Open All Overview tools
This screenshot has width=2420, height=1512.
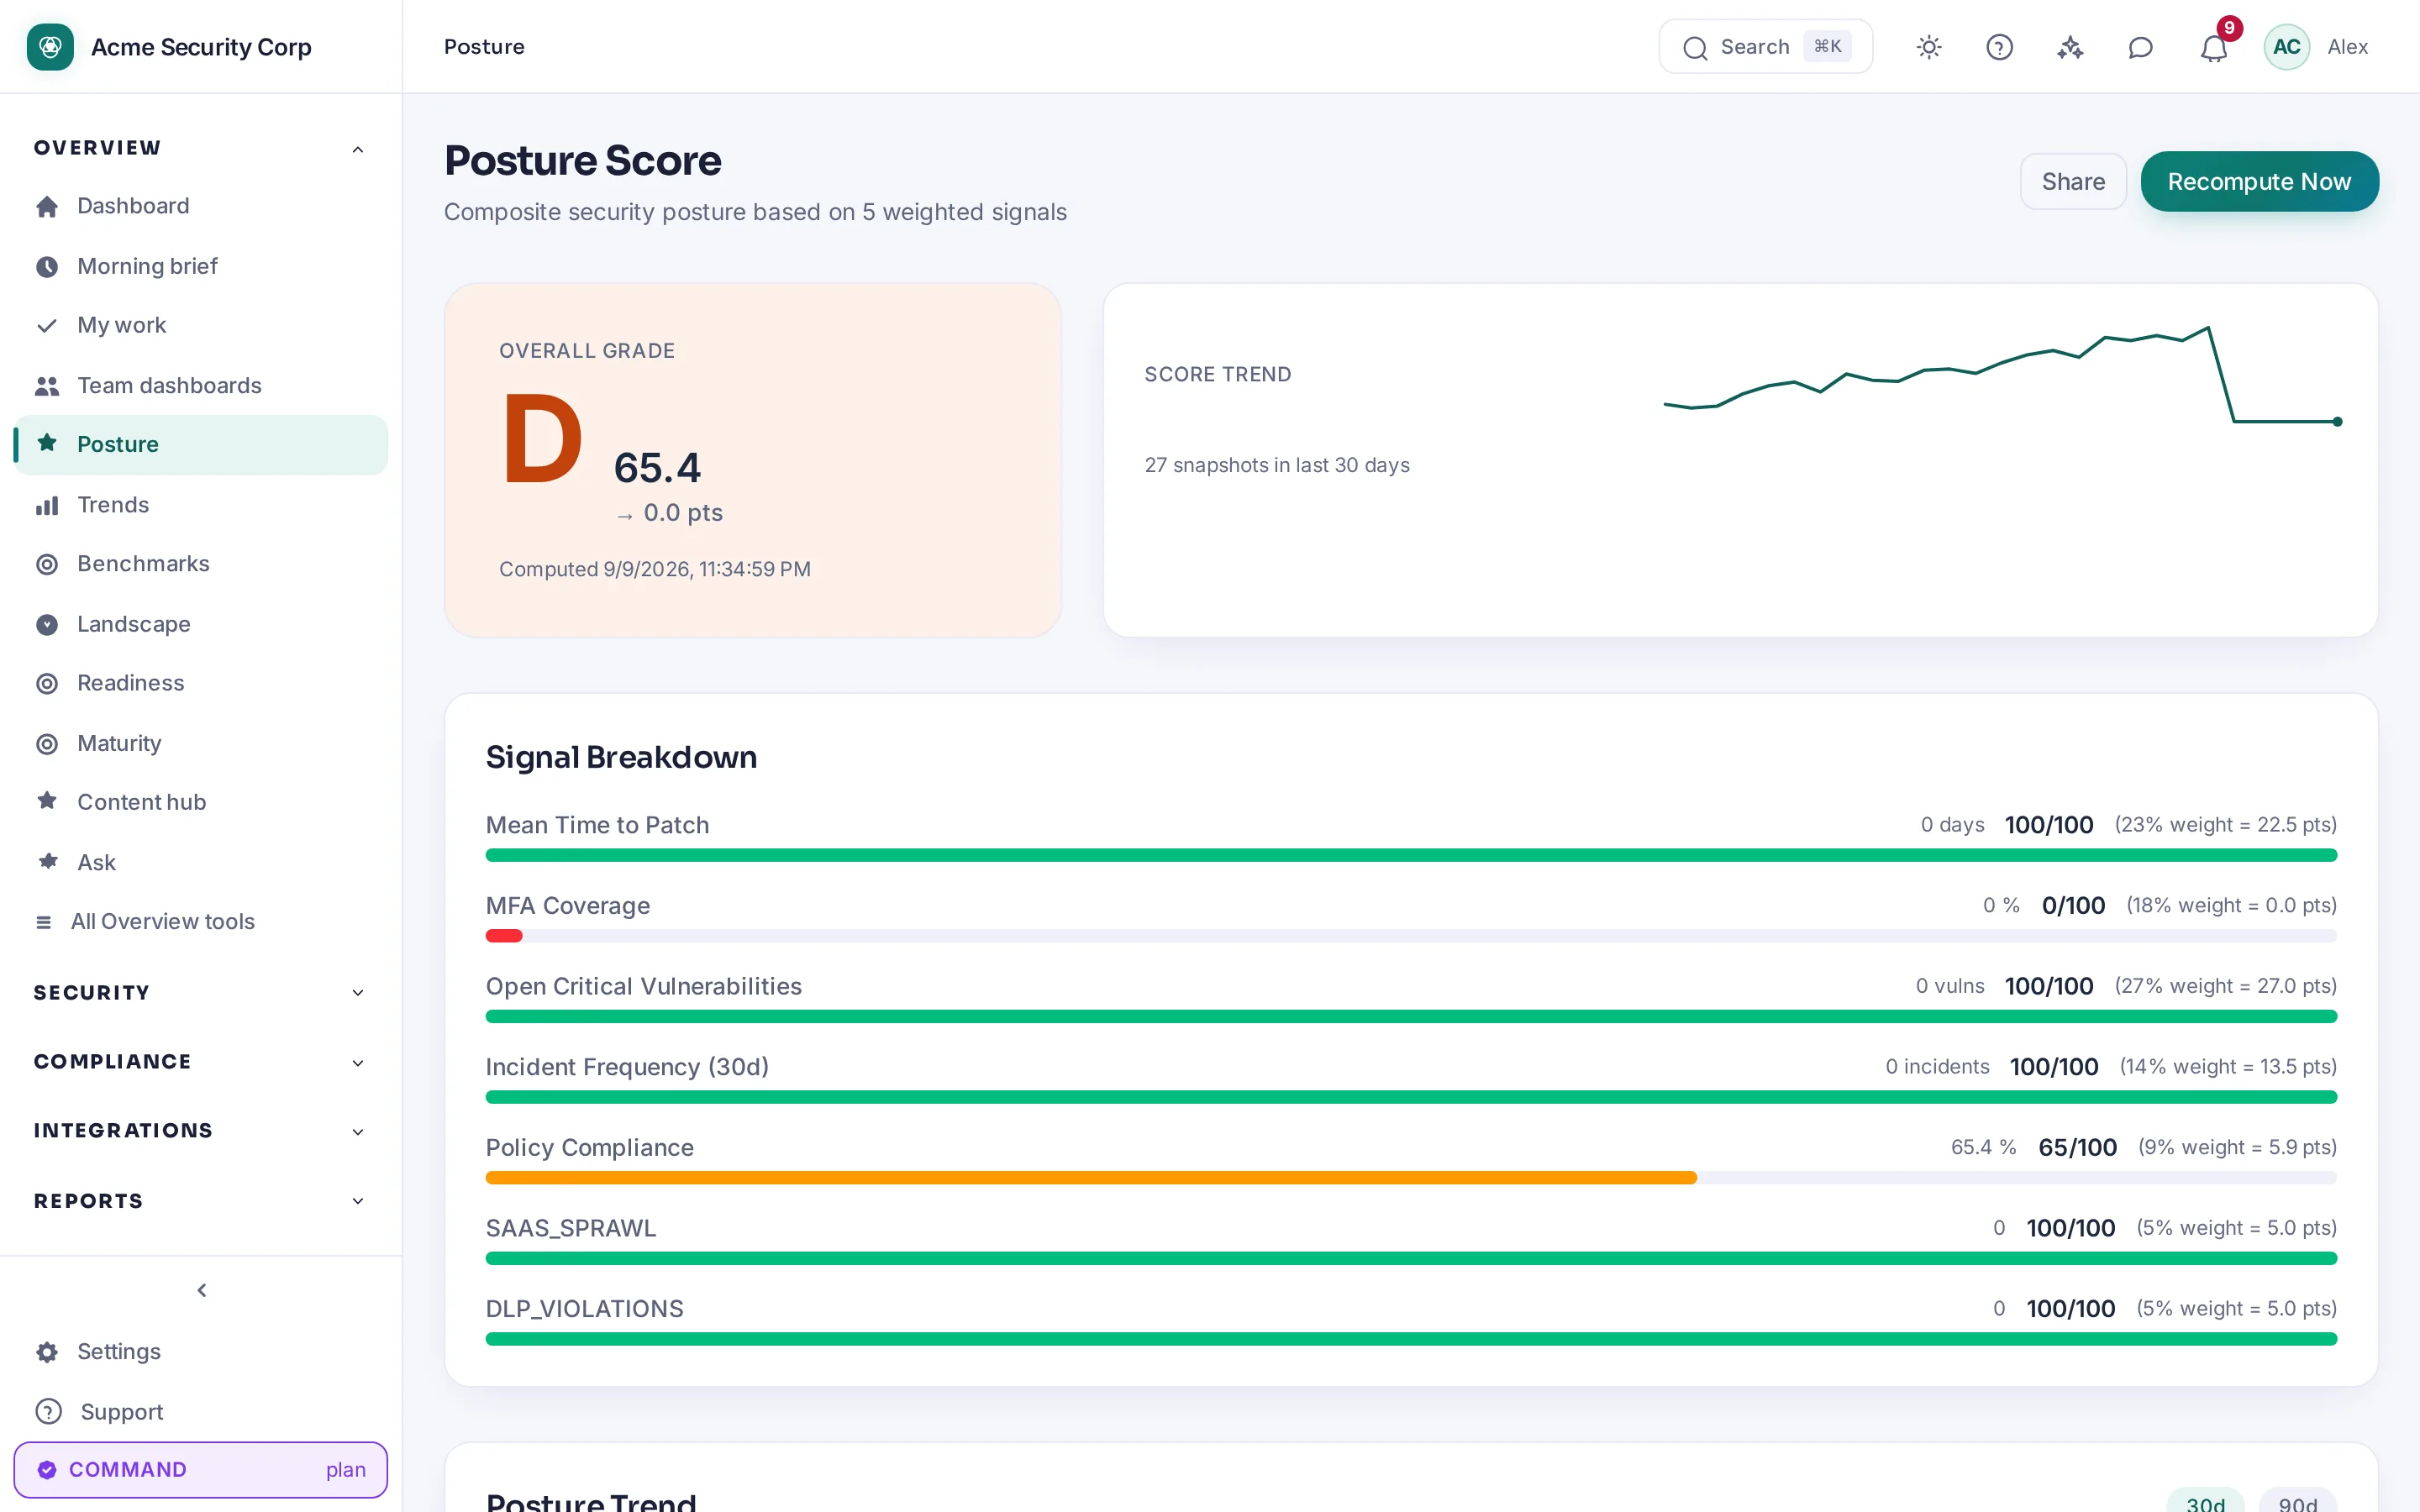pyautogui.click(x=201, y=921)
